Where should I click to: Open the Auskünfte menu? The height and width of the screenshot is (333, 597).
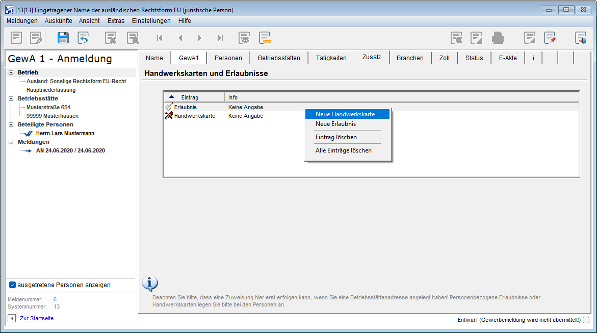pyautogui.click(x=58, y=21)
